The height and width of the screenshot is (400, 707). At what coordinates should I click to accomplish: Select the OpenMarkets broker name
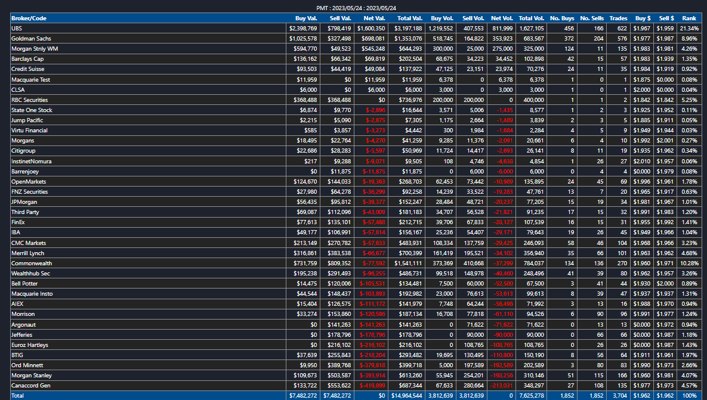point(29,182)
